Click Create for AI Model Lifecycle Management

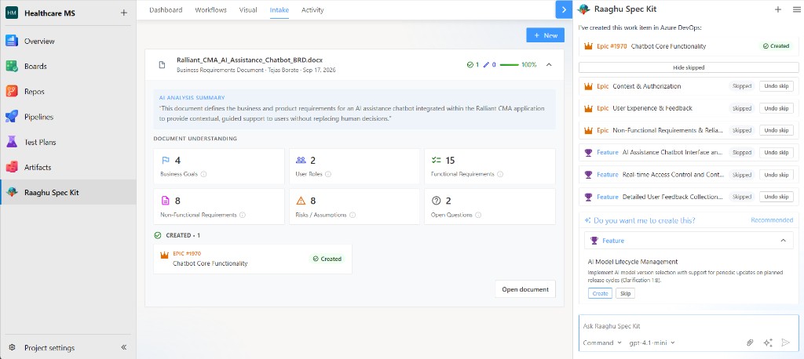click(x=600, y=293)
